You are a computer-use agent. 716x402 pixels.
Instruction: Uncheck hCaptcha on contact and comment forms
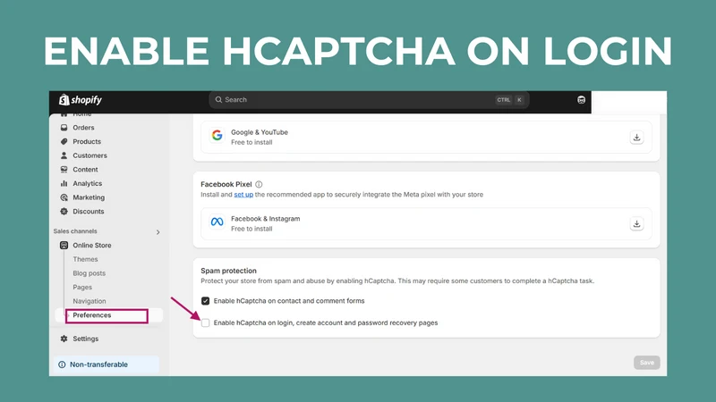click(x=206, y=301)
